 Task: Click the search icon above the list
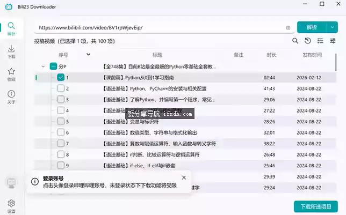click(295, 41)
